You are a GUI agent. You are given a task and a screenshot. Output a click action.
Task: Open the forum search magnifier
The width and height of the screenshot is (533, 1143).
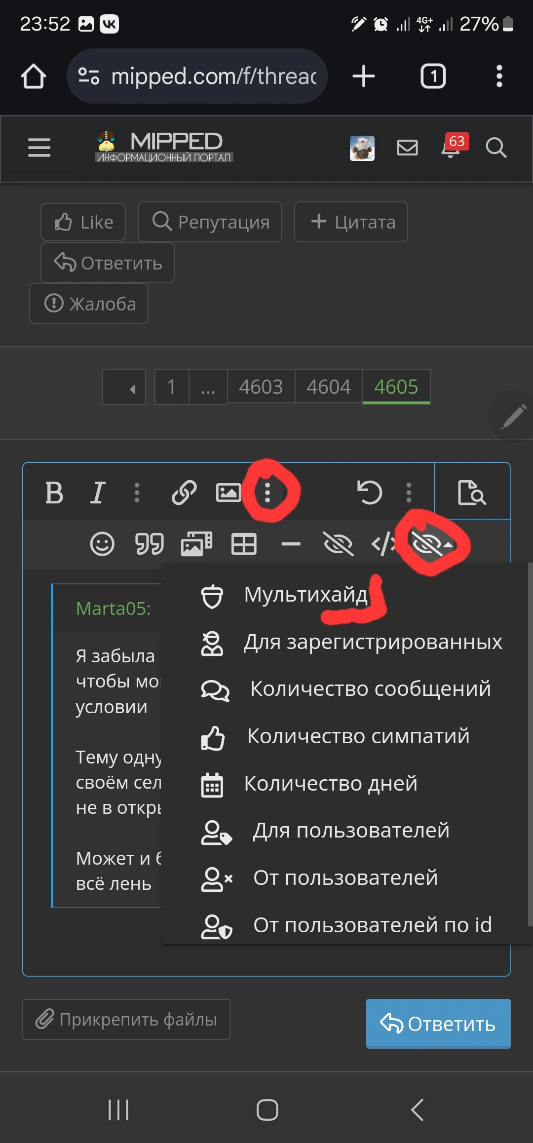496,148
